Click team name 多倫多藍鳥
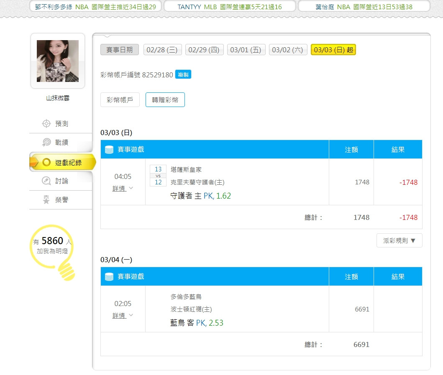Image resolution: width=443 pixels, height=375 pixels. tap(186, 296)
